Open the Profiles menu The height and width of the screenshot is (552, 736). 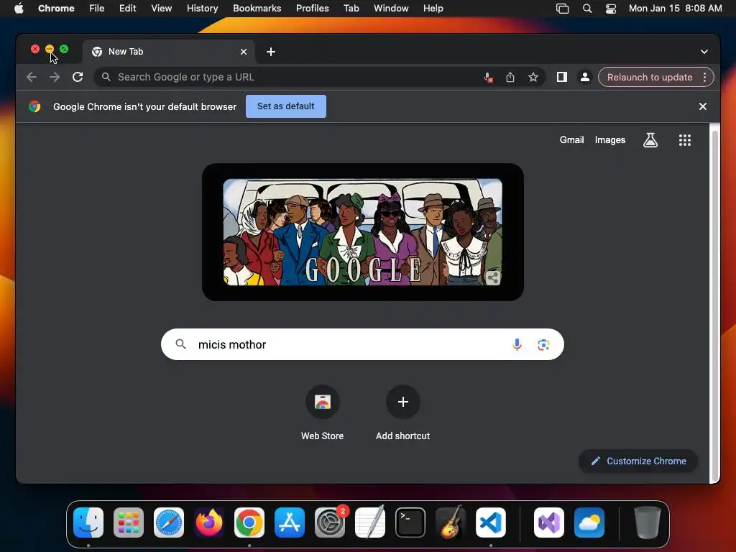tap(312, 9)
